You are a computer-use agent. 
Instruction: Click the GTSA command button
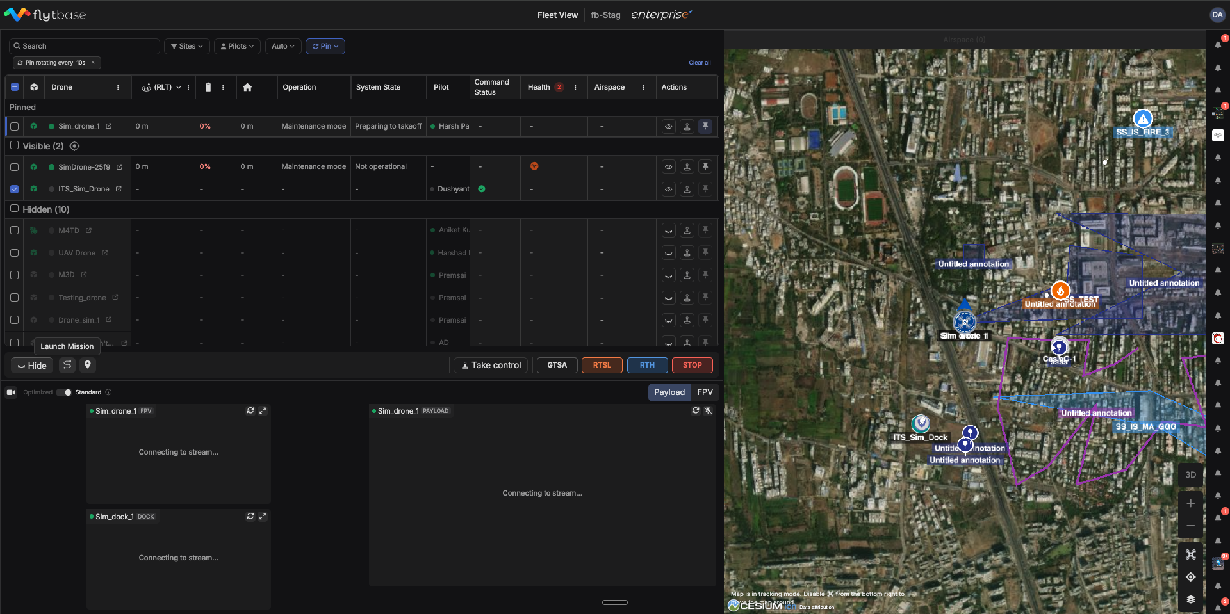(x=557, y=366)
